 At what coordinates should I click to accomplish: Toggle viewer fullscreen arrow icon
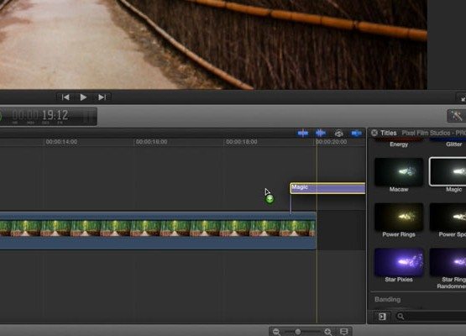(462, 98)
